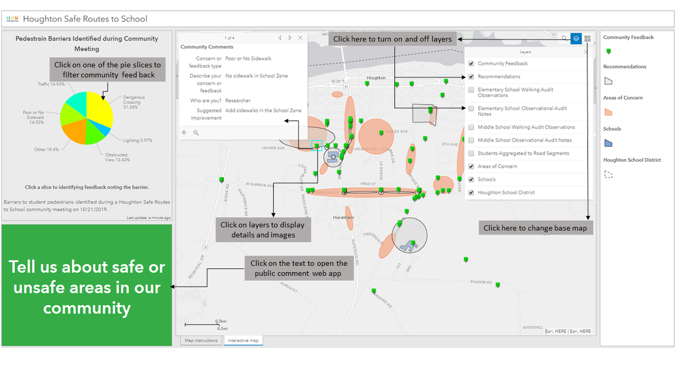Select the green marker on Pilgrim Rd
This screenshot has width=675, height=379.
click(x=498, y=285)
